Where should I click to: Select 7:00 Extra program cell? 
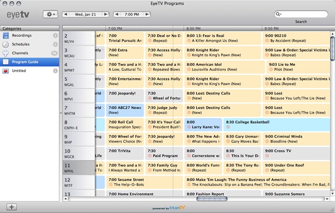pos(125,53)
